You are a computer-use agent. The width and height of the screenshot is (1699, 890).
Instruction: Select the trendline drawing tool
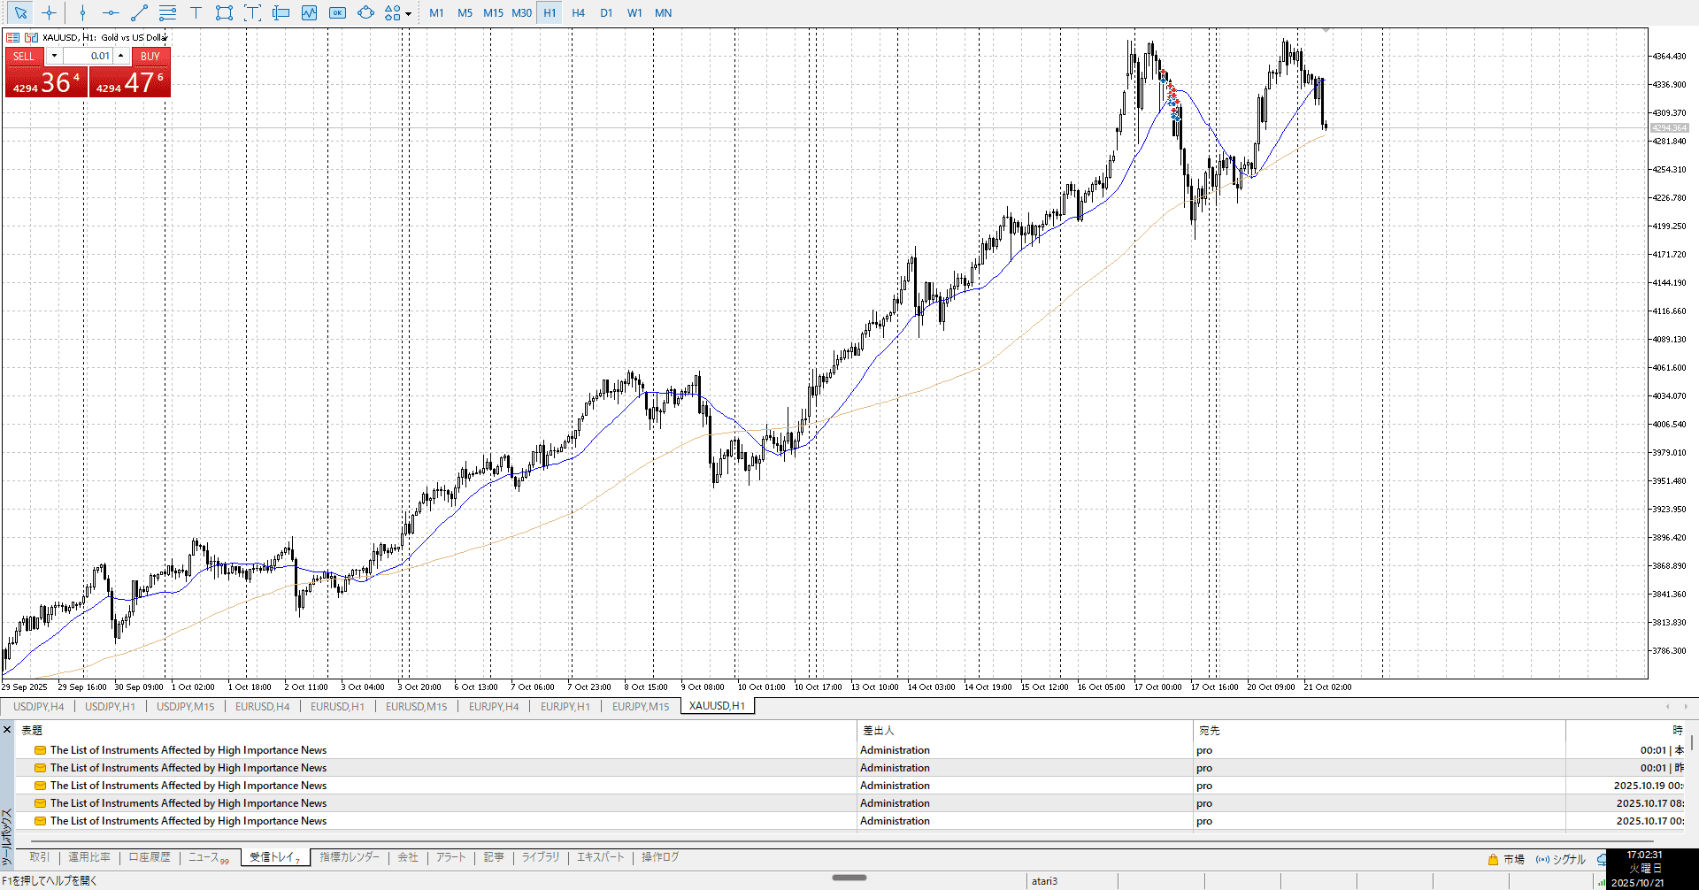point(139,13)
